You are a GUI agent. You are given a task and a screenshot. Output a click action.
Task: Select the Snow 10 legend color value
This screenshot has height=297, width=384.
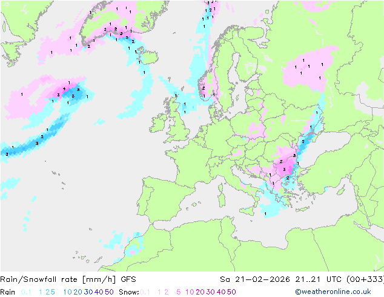coord(190,292)
